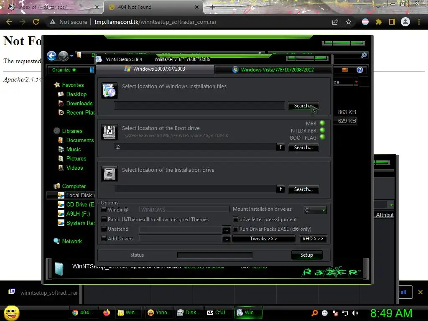
Task: Switch to Windows Vista/7/8/10/2008/2012 tab
Action: click(x=273, y=70)
